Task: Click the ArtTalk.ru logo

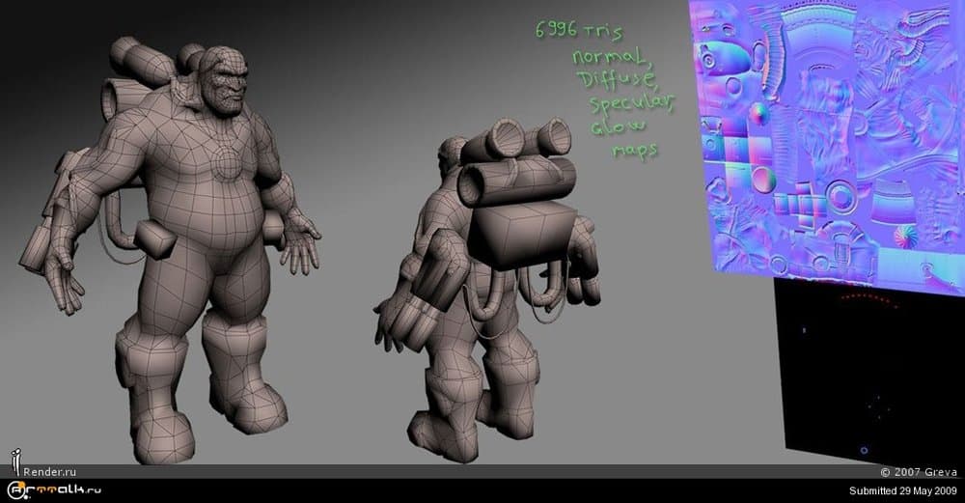Action: pyautogui.click(x=52, y=490)
